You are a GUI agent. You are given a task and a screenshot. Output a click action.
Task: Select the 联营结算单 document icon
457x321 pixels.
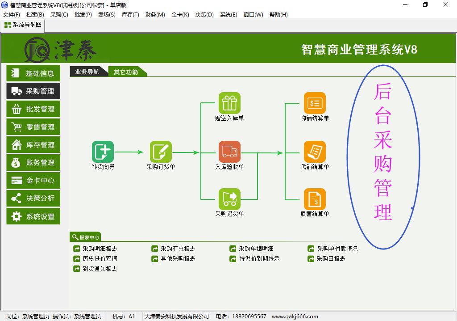tap(315, 199)
